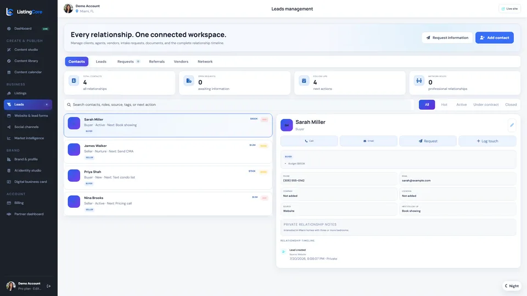Open Content calendar in sidebar
Viewport: 527px width, 296px height.
pyautogui.click(x=28, y=72)
